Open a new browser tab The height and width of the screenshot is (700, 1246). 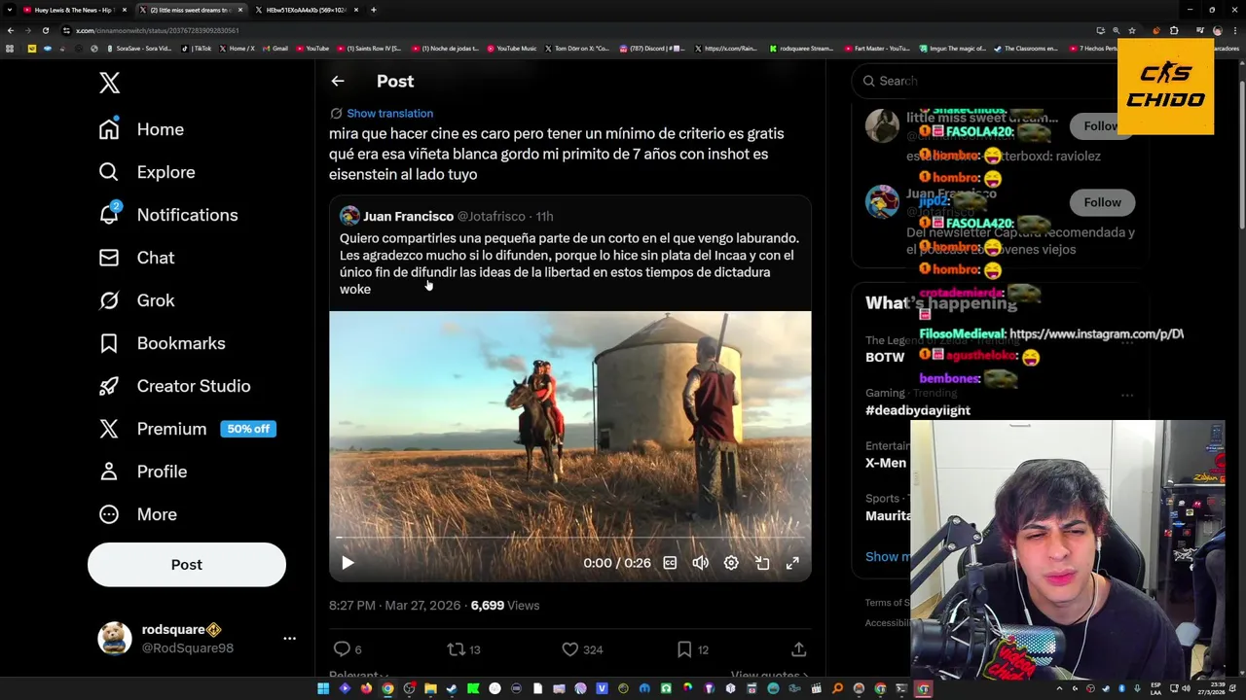374,10
